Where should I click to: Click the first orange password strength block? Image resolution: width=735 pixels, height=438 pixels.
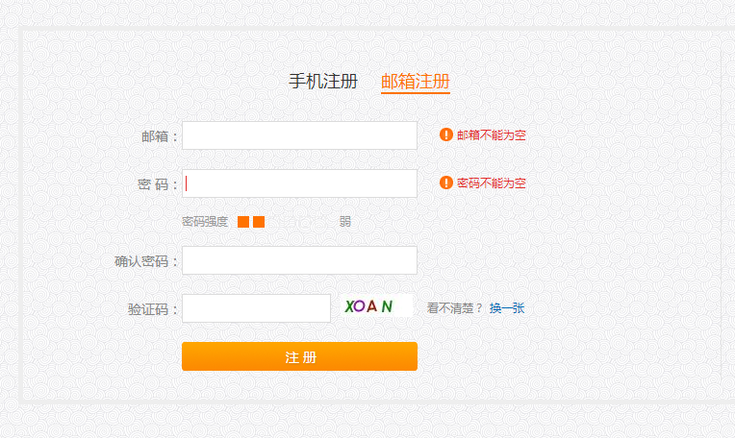pyautogui.click(x=243, y=222)
